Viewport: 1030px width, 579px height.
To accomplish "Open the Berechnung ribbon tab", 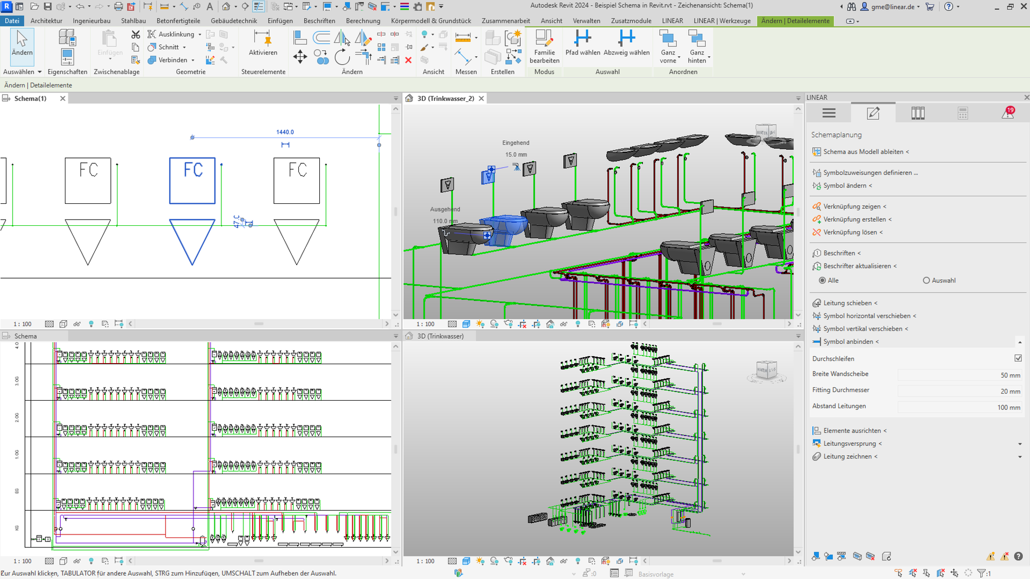I will tap(363, 21).
